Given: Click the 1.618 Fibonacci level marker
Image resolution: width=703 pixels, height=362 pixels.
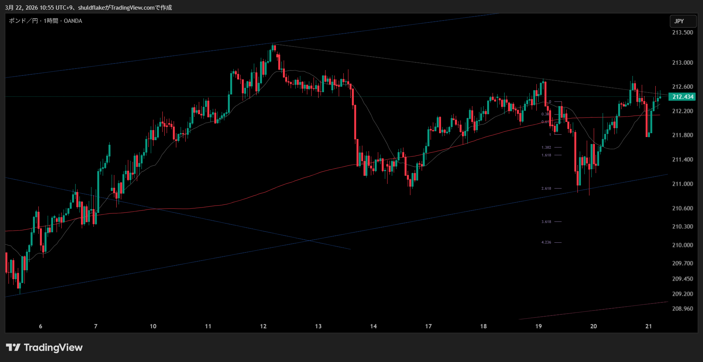Looking at the screenshot, I should pyautogui.click(x=546, y=155).
